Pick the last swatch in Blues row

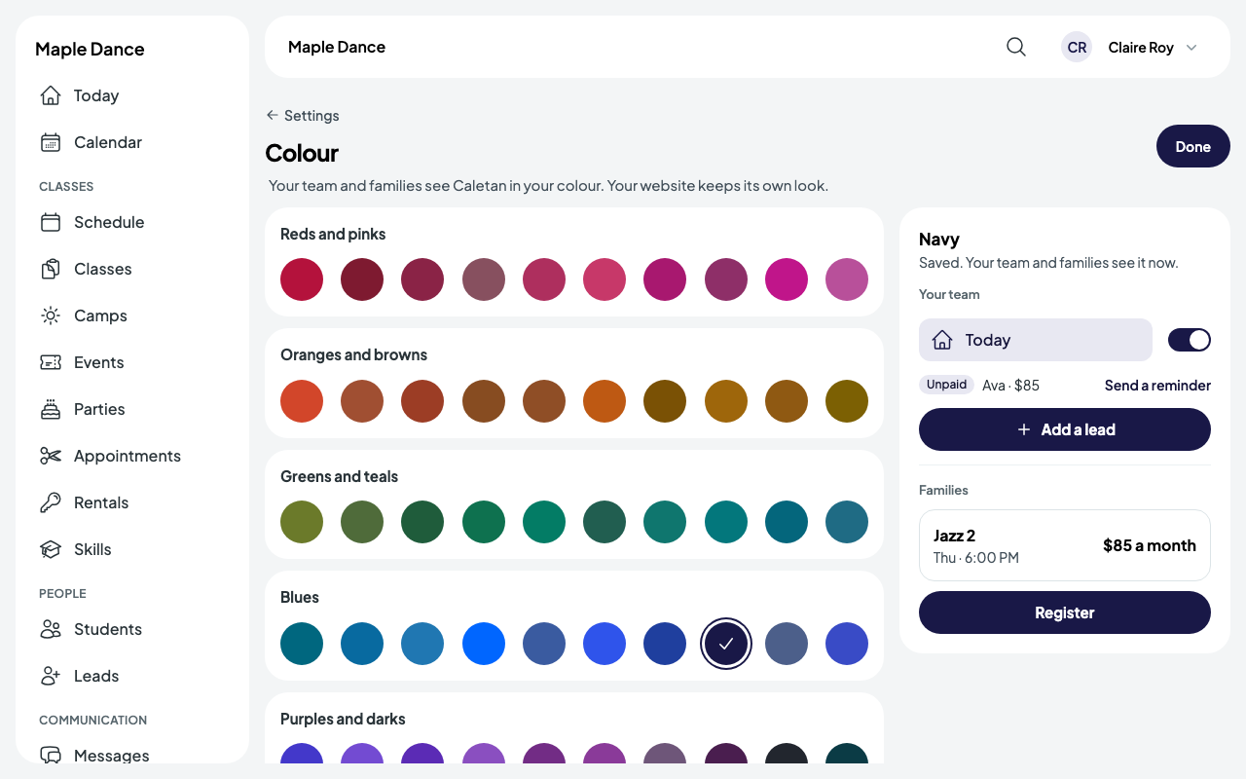(x=847, y=644)
